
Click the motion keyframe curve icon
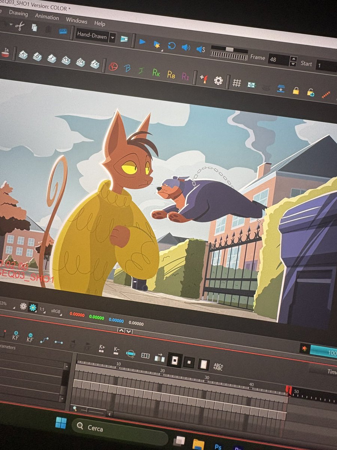click(44, 340)
